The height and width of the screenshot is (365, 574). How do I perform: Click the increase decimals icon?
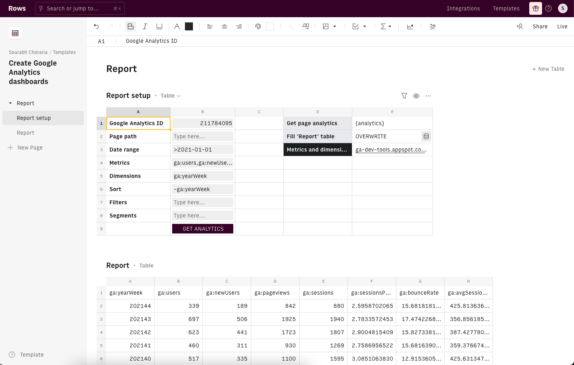[x=306, y=26]
